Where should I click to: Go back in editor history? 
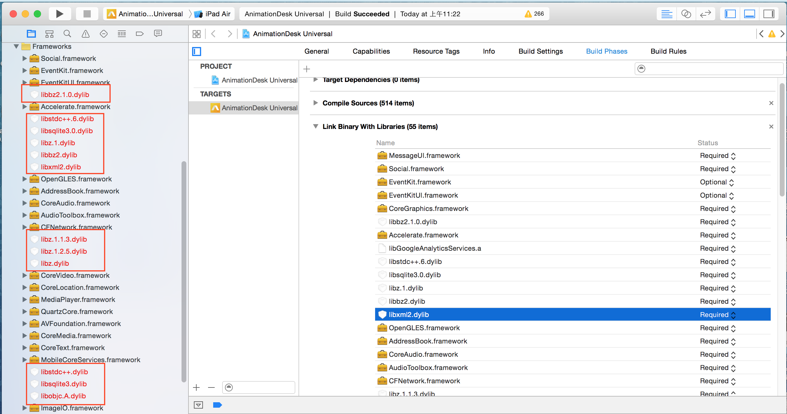(x=213, y=33)
